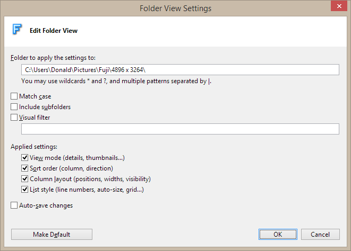Viewport: 351px width, 251px height.
Task: Click the blue F logo icon
Action: (17, 30)
